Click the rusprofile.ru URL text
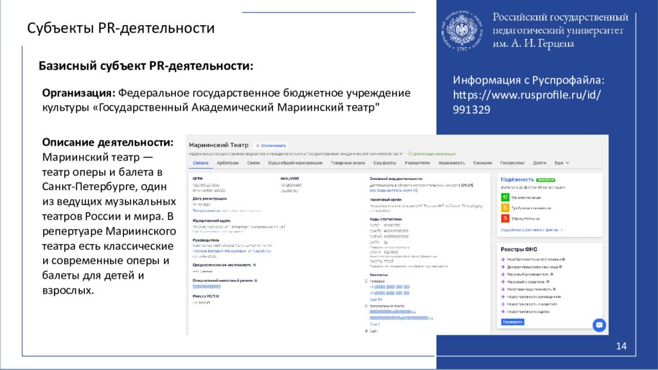 tap(527, 102)
